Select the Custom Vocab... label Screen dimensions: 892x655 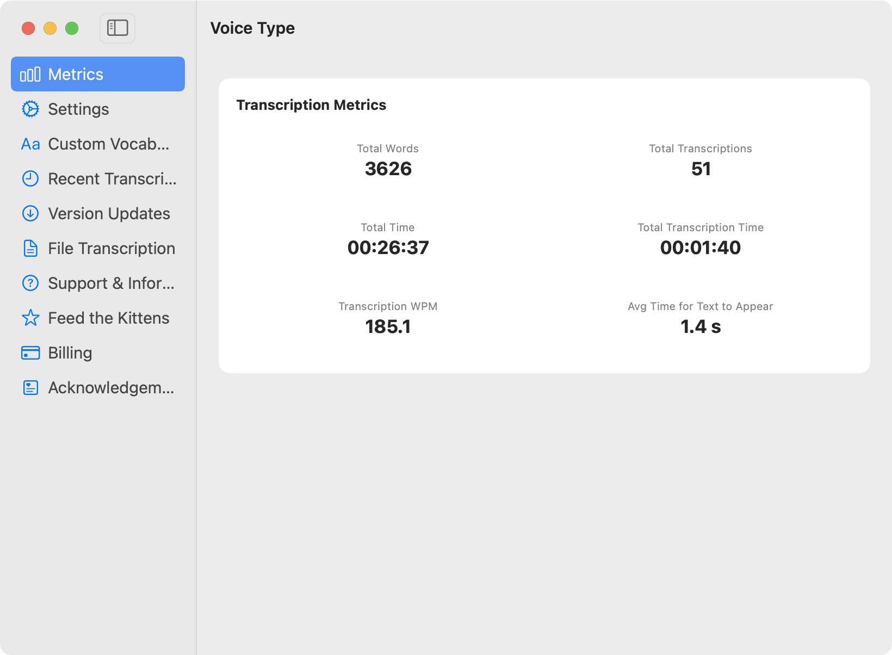click(109, 144)
